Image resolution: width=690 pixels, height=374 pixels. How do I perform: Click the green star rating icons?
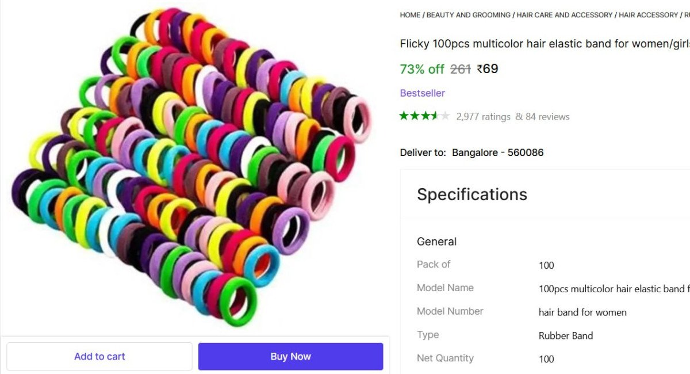pos(424,116)
